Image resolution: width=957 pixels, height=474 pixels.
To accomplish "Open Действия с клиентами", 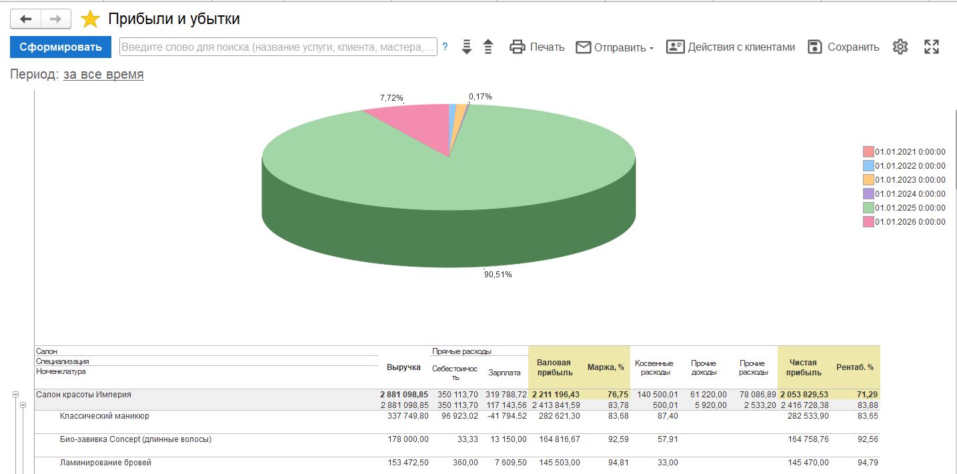I will point(731,47).
